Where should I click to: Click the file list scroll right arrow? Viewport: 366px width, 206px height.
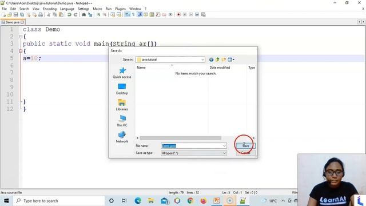tap(253, 138)
